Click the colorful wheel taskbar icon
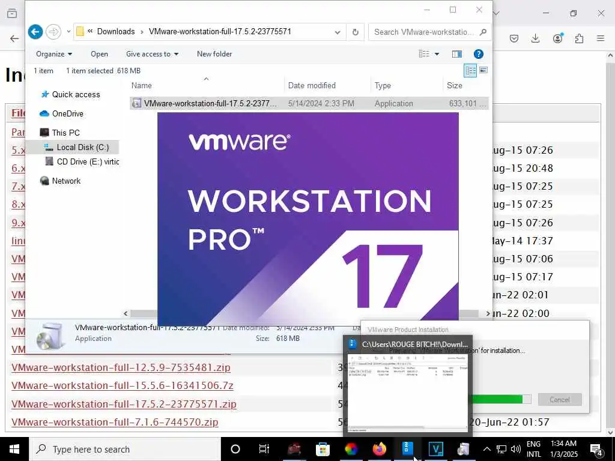 pyautogui.click(x=351, y=449)
